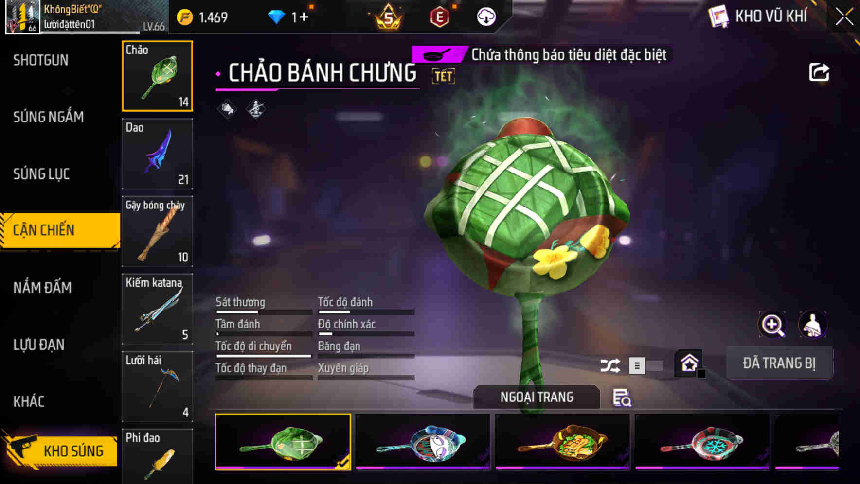This screenshot has height=484, width=860.
Task: Click the gold rank 5 badge
Action: pos(388,17)
